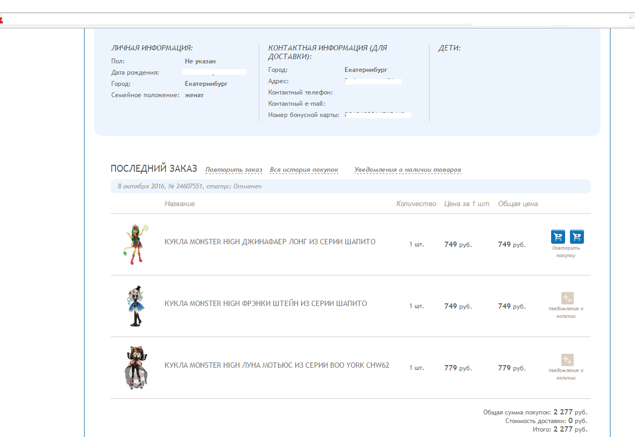Select product name 'КУКЛА MONSTER HIGH ЛУНА МОТЬЮС ИЗ СЕРИИ BOO YORK CHW62'

[276, 366]
